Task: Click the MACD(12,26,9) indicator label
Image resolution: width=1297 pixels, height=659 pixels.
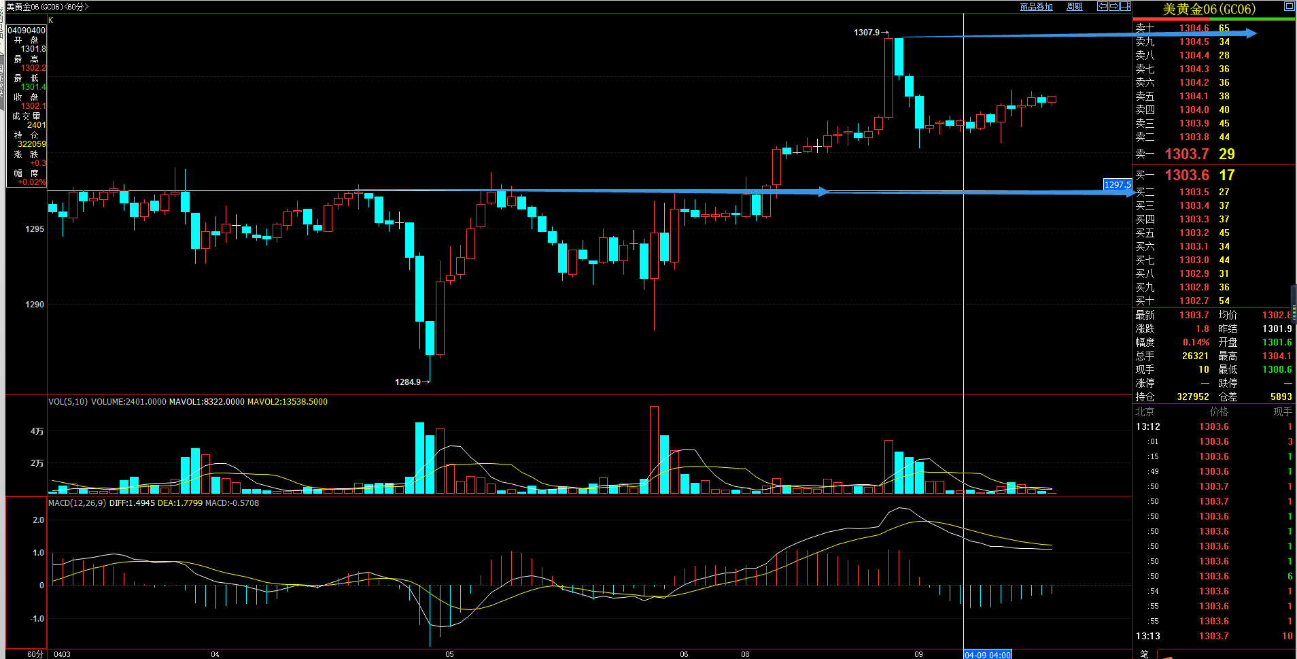Action: click(x=77, y=503)
